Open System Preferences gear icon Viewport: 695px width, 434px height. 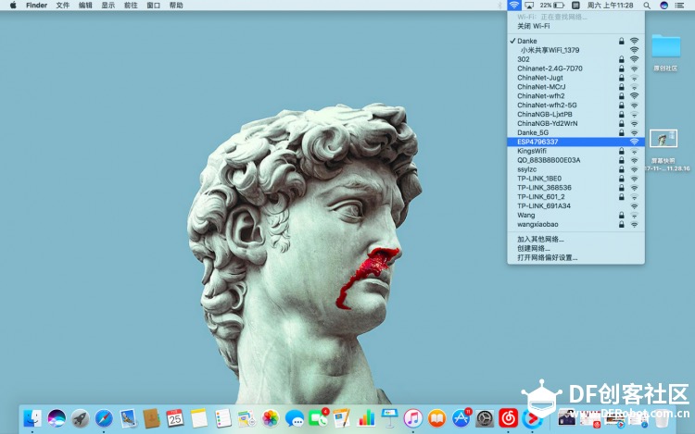click(x=485, y=418)
